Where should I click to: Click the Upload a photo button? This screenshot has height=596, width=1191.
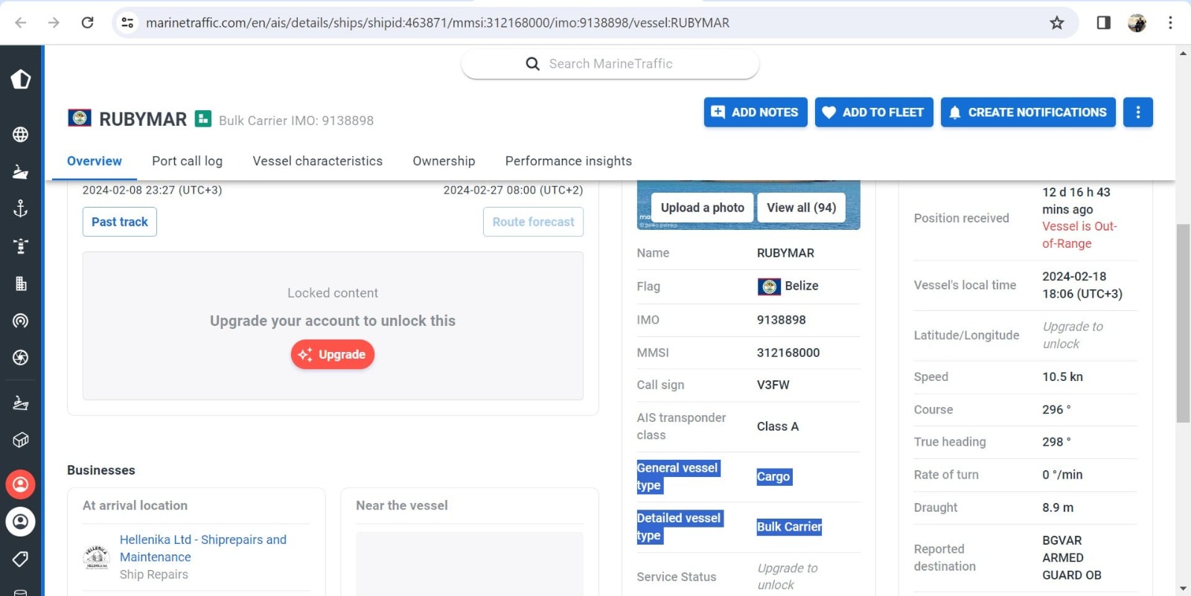[x=703, y=208]
